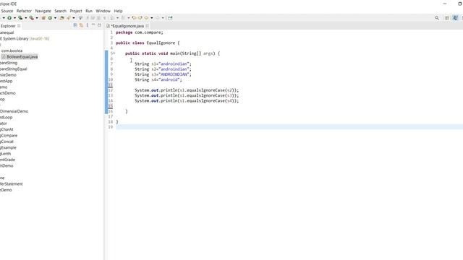Open the Search icon dropdown arrow
This screenshot has width=463, height=260.
(74, 18)
